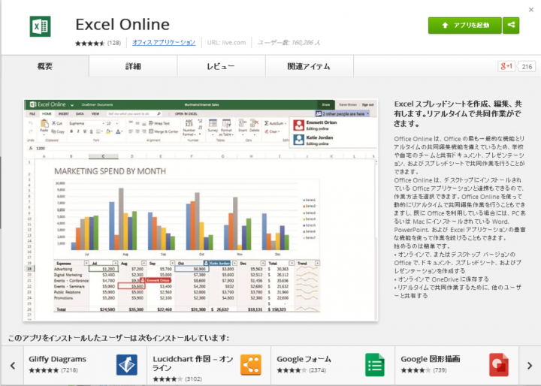541x386 pixels.
Task: Click the Google フォーム rating (2374)
Action: (x=301, y=370)
